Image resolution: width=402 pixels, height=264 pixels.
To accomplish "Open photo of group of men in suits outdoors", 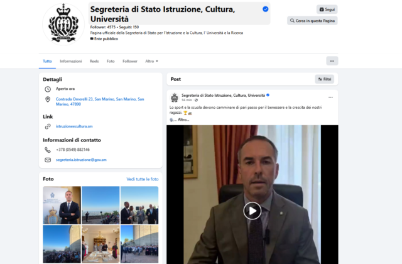I will tap(139, 206).
